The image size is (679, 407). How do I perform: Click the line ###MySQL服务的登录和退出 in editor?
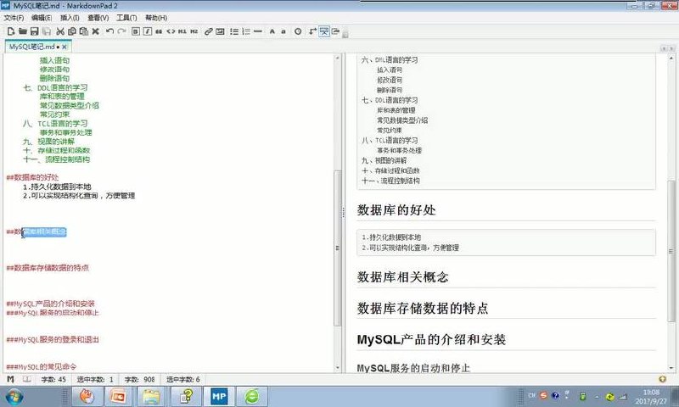point(53,339)
